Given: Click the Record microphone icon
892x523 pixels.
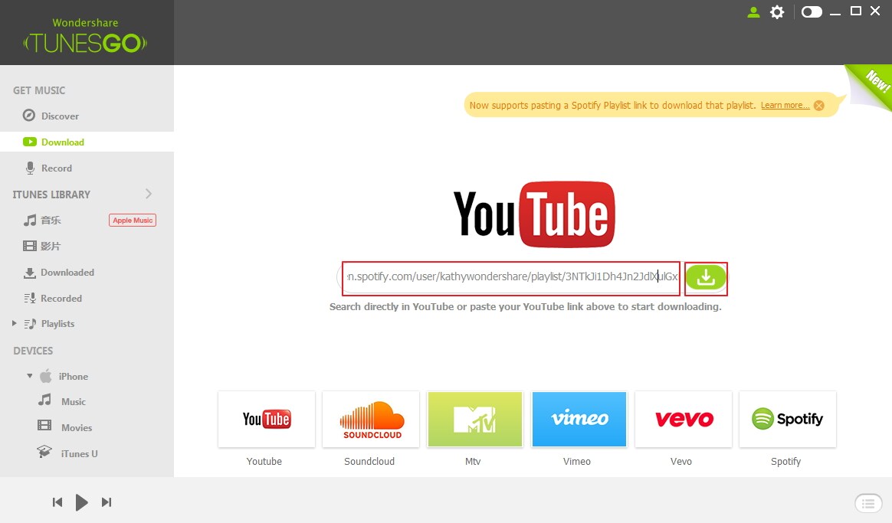Looking at the screenshot, I should (x=30, y=168).
